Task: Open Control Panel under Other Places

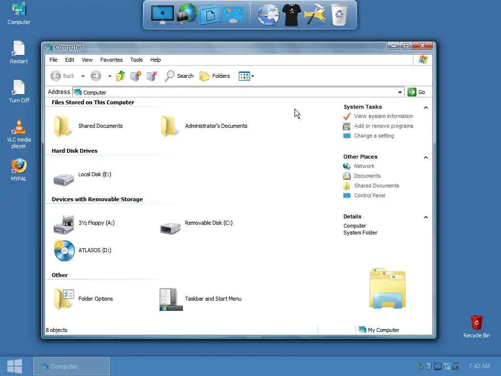Action: 364,195
